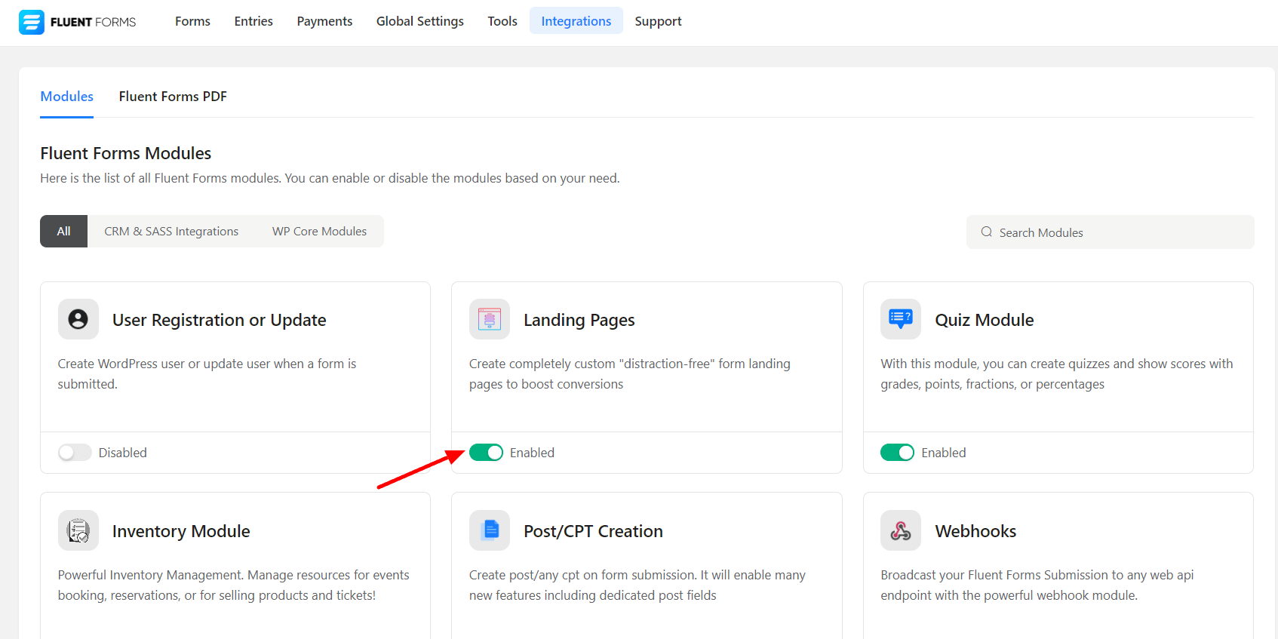Focus the Search Modules input field

point(1117,232)
